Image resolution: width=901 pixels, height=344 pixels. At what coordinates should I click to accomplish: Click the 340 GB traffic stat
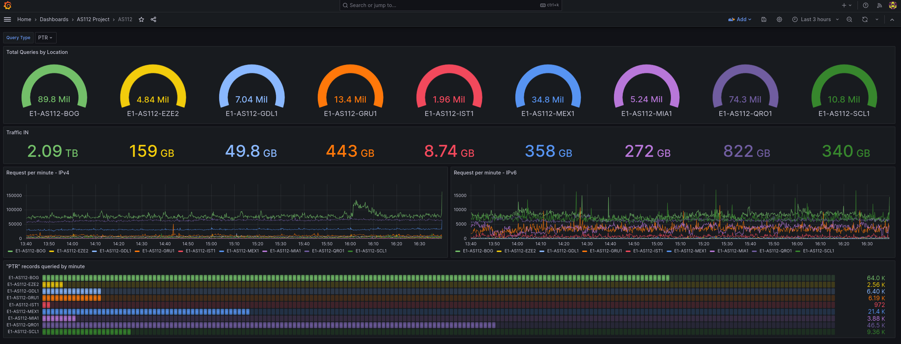(x=846, y=151)
